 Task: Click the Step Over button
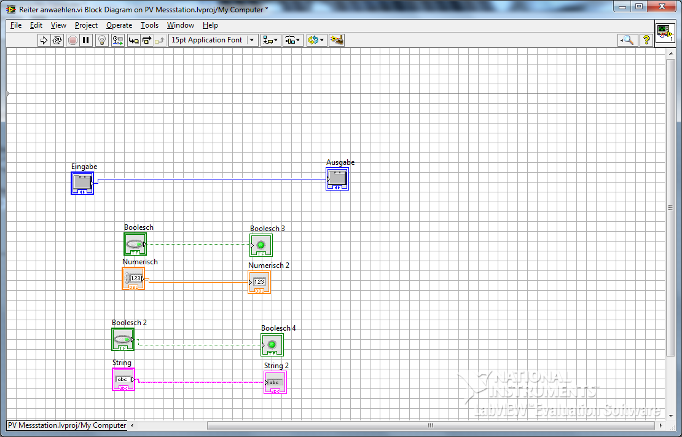pyautogui.click(x=147, y=41)
